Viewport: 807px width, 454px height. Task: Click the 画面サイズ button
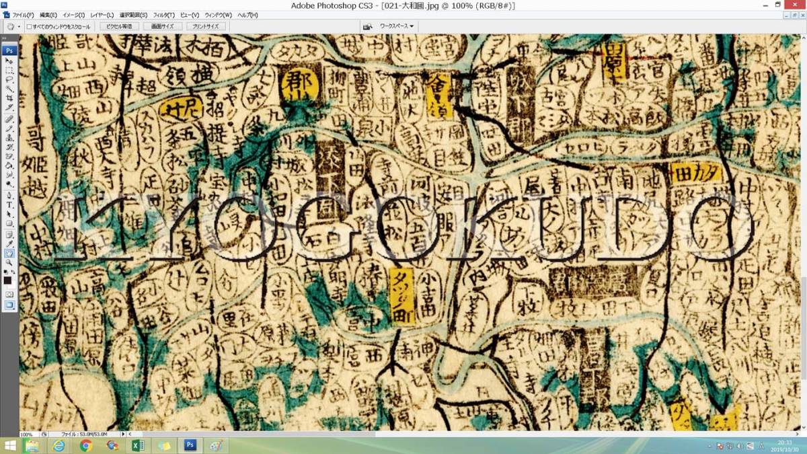(162, 26)
